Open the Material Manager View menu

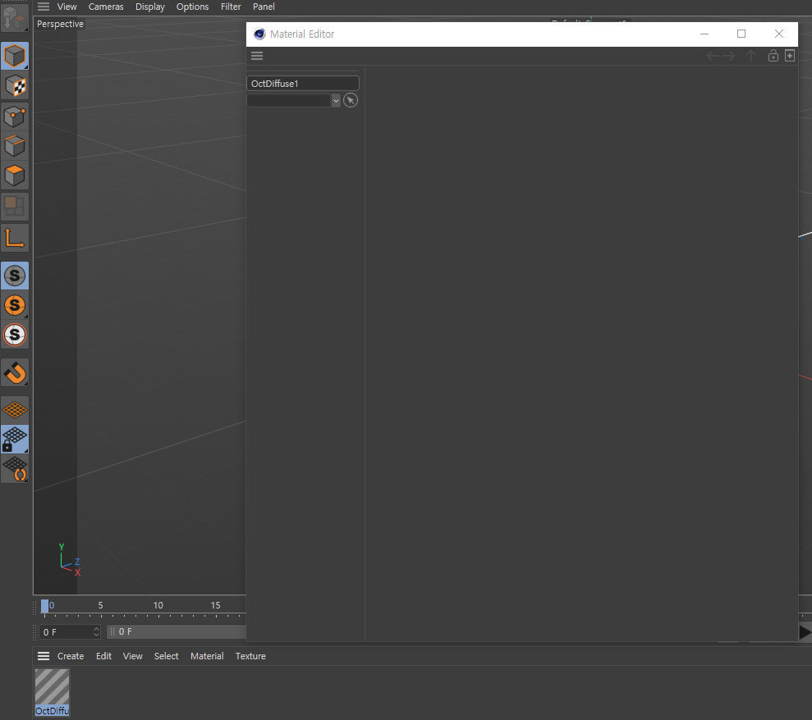pos(132,656)
